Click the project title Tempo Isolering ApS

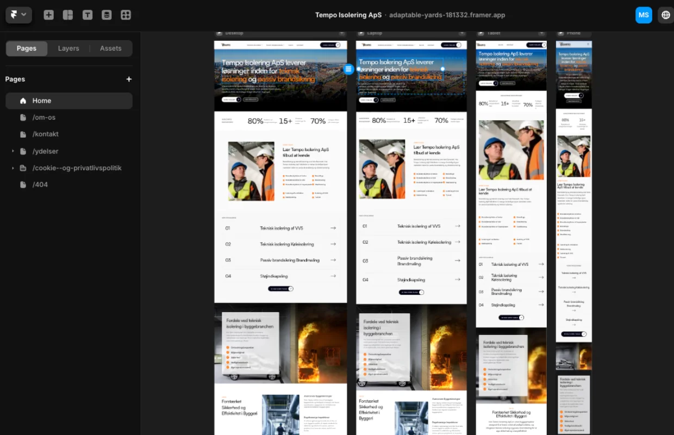pyautogui.click(x=348, y=15)
